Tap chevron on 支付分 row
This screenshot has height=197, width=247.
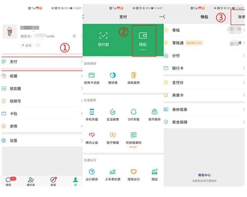click(x=244, y=82)
